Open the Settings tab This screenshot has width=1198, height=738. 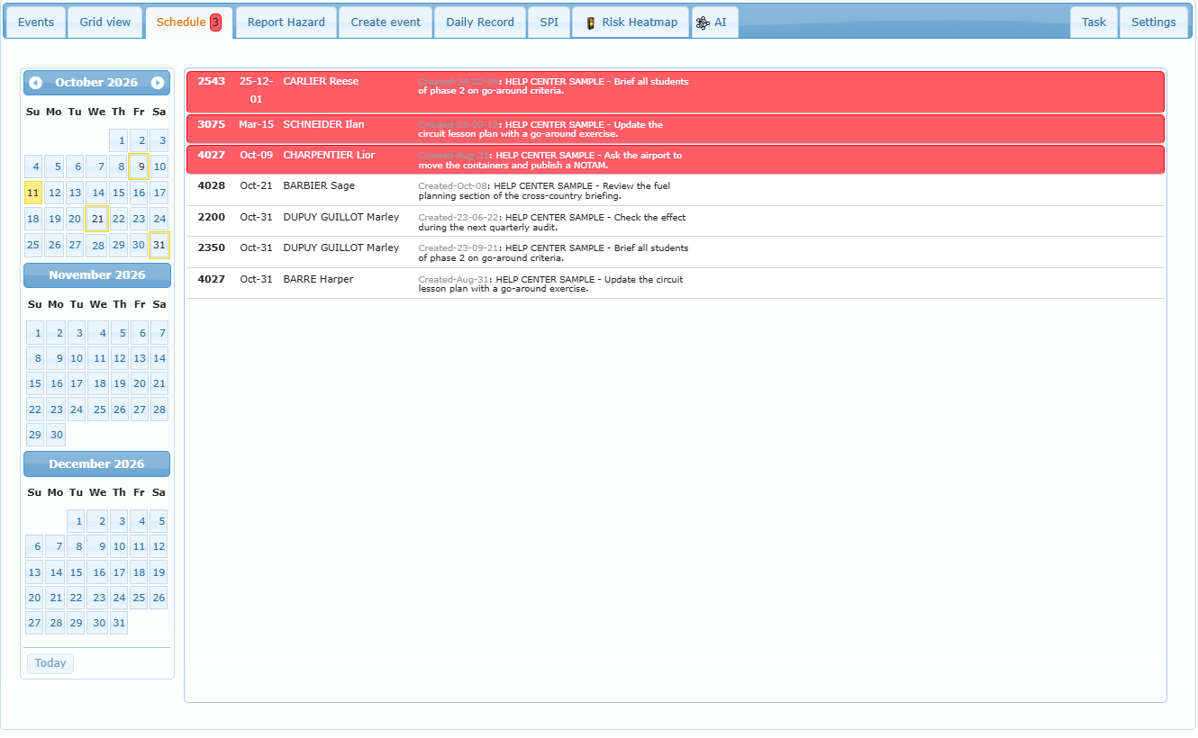(1154, 22)
